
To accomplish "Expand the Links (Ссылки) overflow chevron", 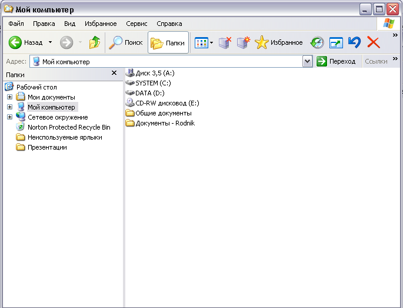I will (x=395, y=59).
